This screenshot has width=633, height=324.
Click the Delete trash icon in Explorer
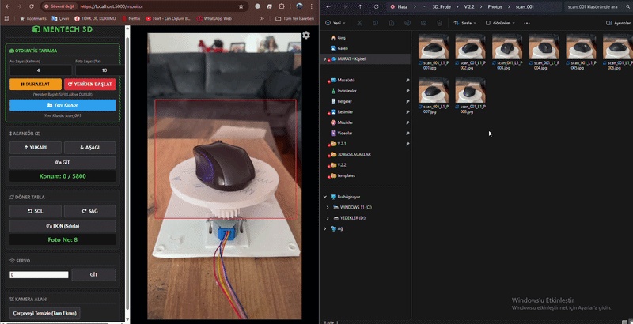(439, 23)
